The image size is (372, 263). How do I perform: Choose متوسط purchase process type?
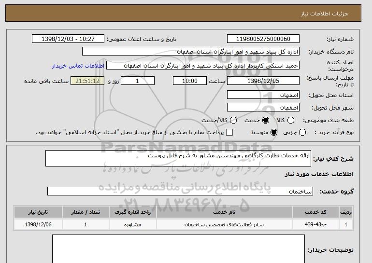pos(274,132)
